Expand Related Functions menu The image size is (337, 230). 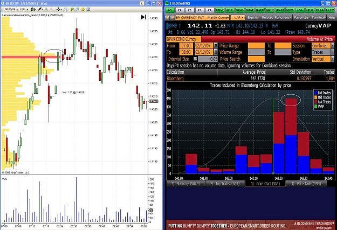point(277,18)
